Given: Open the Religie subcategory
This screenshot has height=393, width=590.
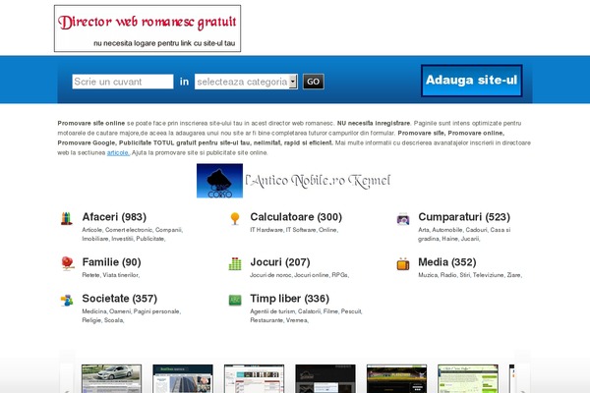Looking at the screenshot, I should click(91, 320).
